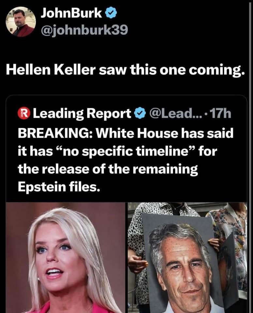The width and height of the screenshot is (253, 313).
Task: Open the JohnBurk display name
Action: [71, 13]
